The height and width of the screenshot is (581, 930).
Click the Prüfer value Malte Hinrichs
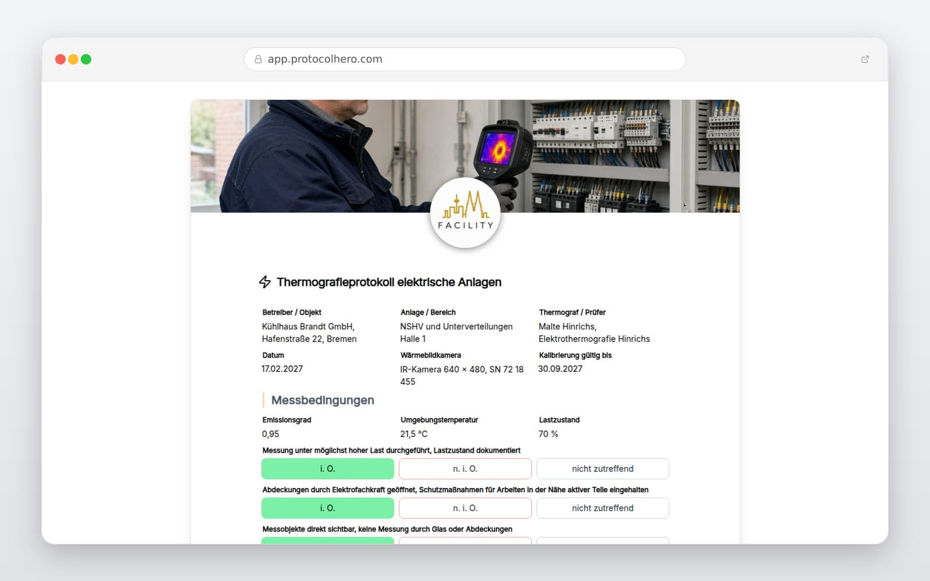click(594, 333)
